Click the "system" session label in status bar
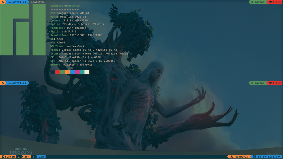Image resolution: width=283 pixels, height=159 pixels. coord(10,157)
